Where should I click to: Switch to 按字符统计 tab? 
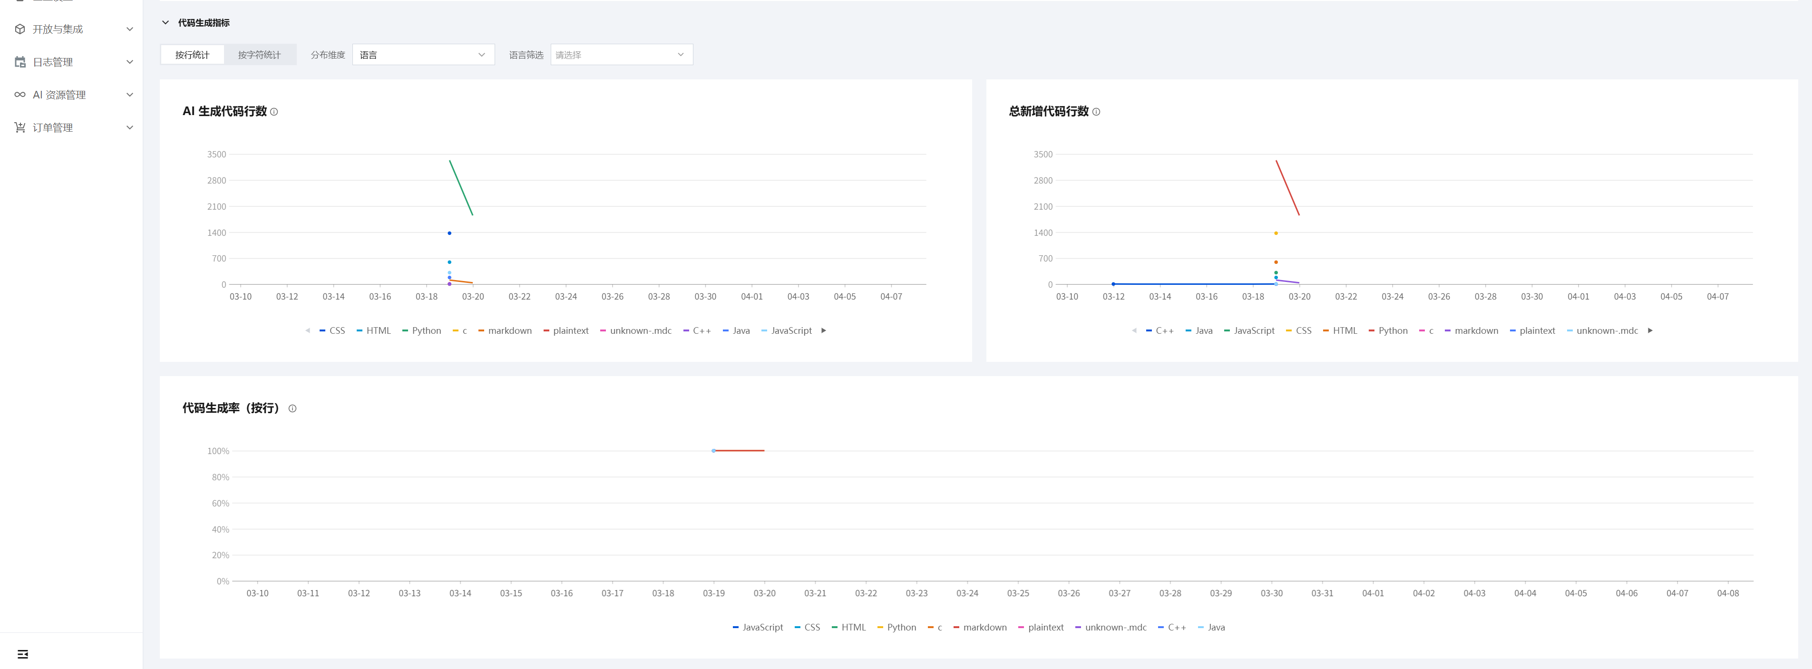coord(259,55)
